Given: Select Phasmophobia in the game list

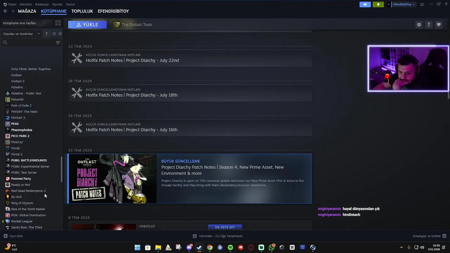Looking at the screenshot, I should (x=21, y=130).
